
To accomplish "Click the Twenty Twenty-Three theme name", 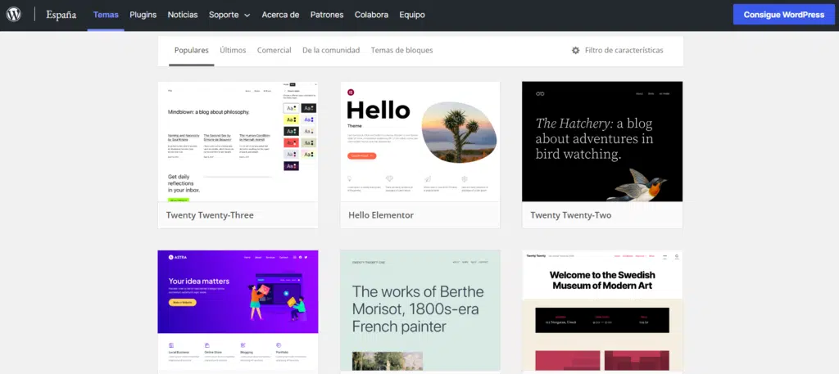I will click(x=210, y=215).
